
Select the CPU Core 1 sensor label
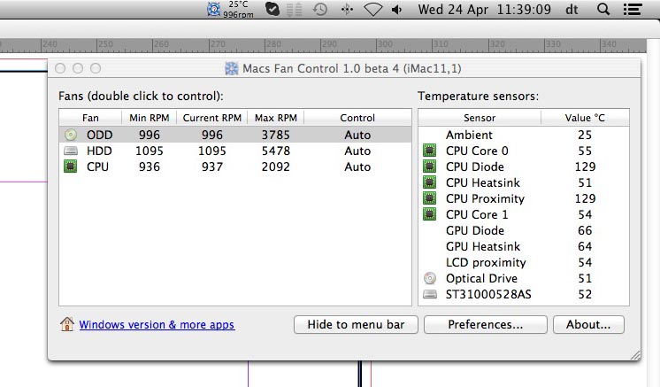tap(477, 215)
